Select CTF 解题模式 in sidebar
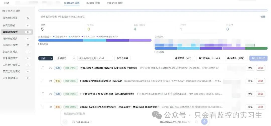The image size is (271, 126). [17, 78]
